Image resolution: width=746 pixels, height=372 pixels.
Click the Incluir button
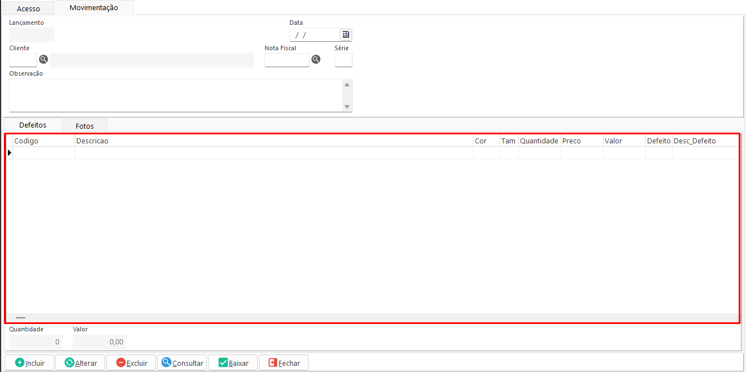tap(29, 363)
